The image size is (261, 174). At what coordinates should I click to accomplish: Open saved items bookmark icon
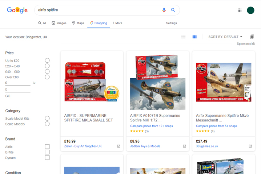(x=252, y=37)
